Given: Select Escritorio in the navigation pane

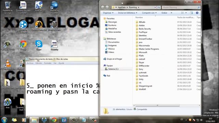Looking at the screenshot, I should tap(112, 25).
